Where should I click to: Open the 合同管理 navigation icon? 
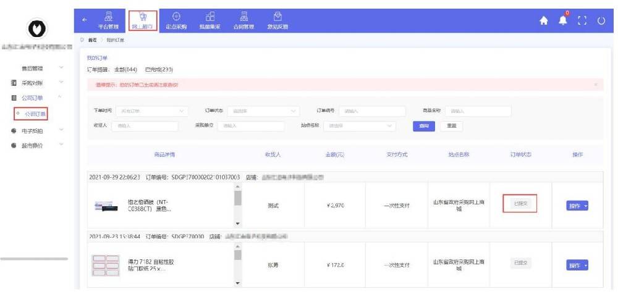click(x=244, y=20)
